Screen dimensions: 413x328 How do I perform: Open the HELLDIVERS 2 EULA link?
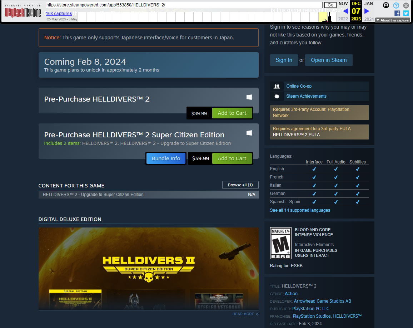296,135
